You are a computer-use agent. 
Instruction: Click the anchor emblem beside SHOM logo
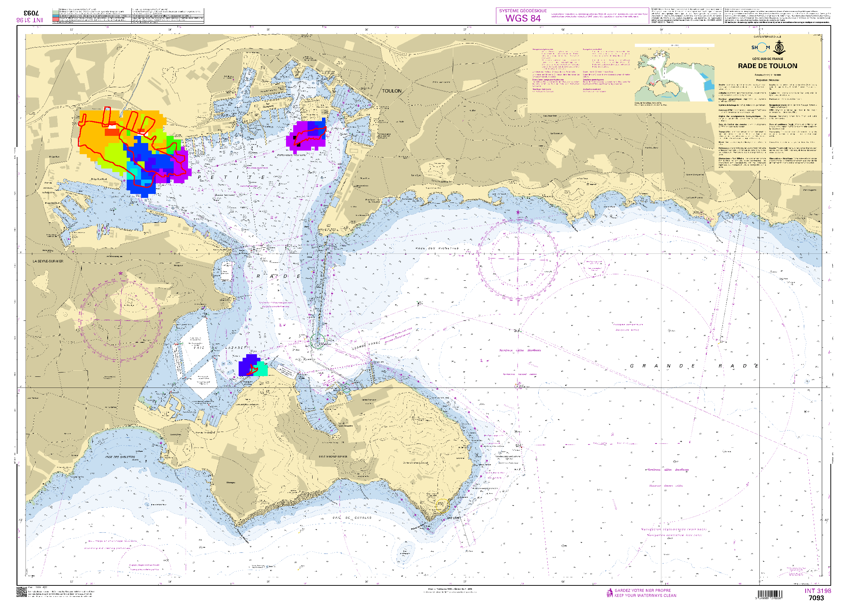(779, 48)
